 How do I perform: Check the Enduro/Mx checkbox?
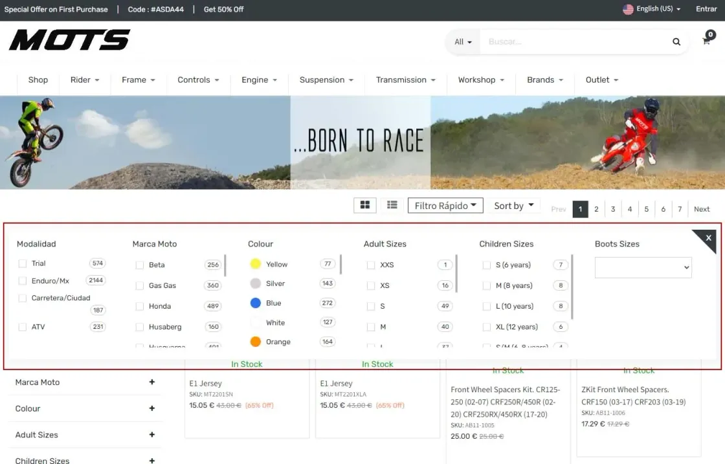[22, 280]
